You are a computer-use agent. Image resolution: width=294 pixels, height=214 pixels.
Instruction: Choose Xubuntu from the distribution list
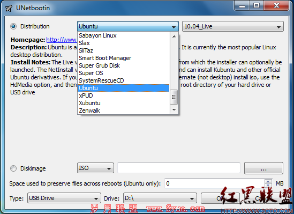tap(124, 103)
